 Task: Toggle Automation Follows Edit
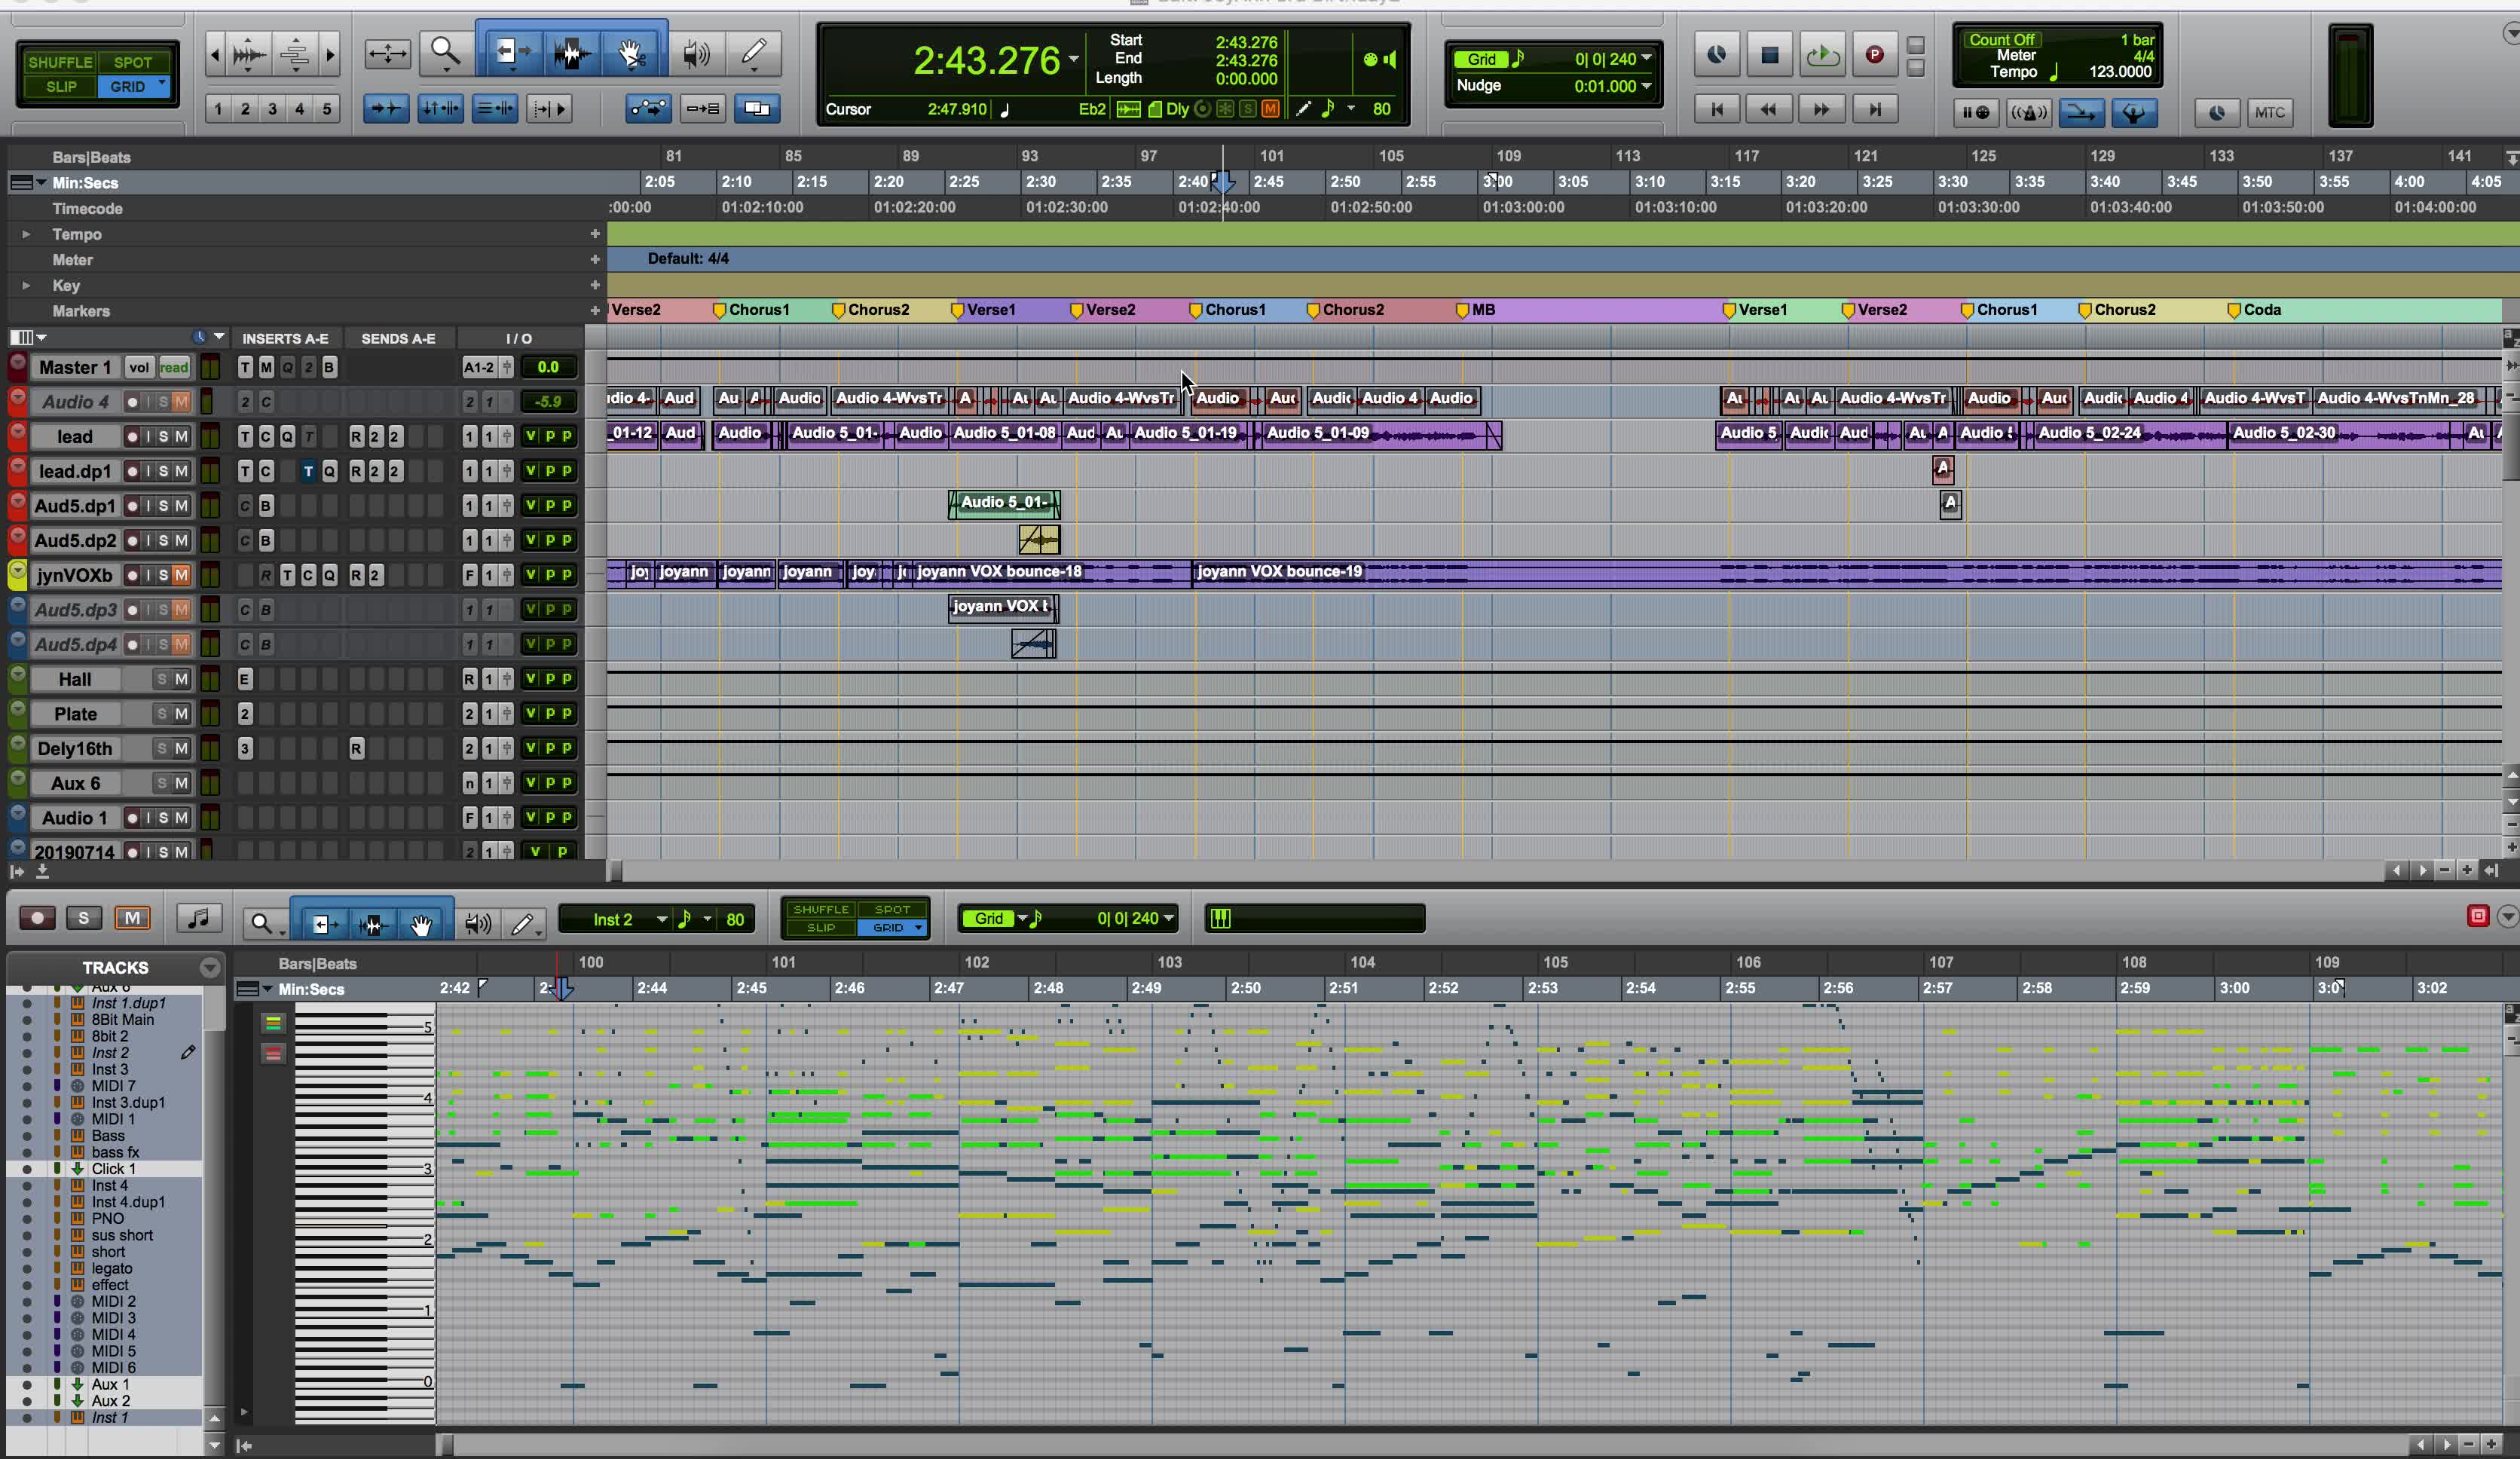point(648,108)
